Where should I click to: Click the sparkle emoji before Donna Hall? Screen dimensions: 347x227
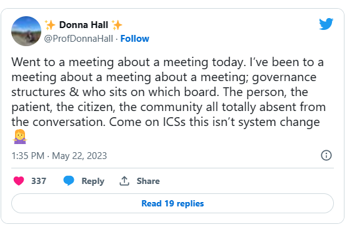pyautogui.click(x=50, y=25)
